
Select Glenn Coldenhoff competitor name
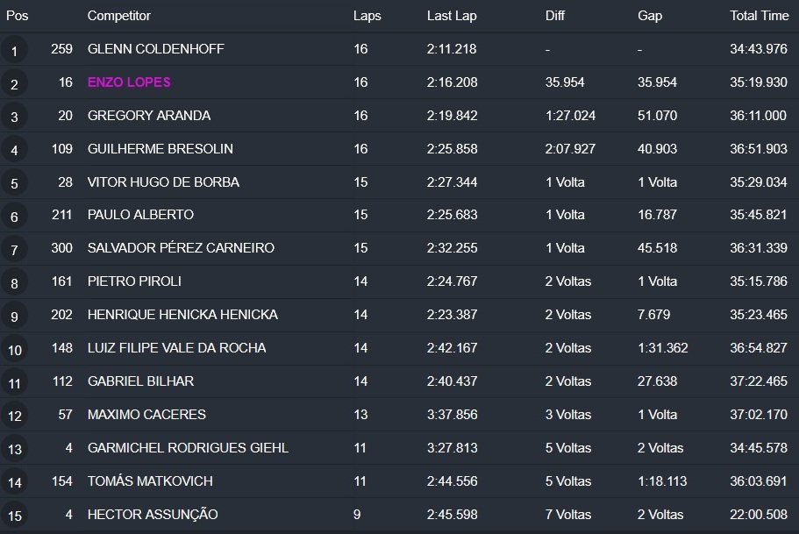click(x=156, y=49)
